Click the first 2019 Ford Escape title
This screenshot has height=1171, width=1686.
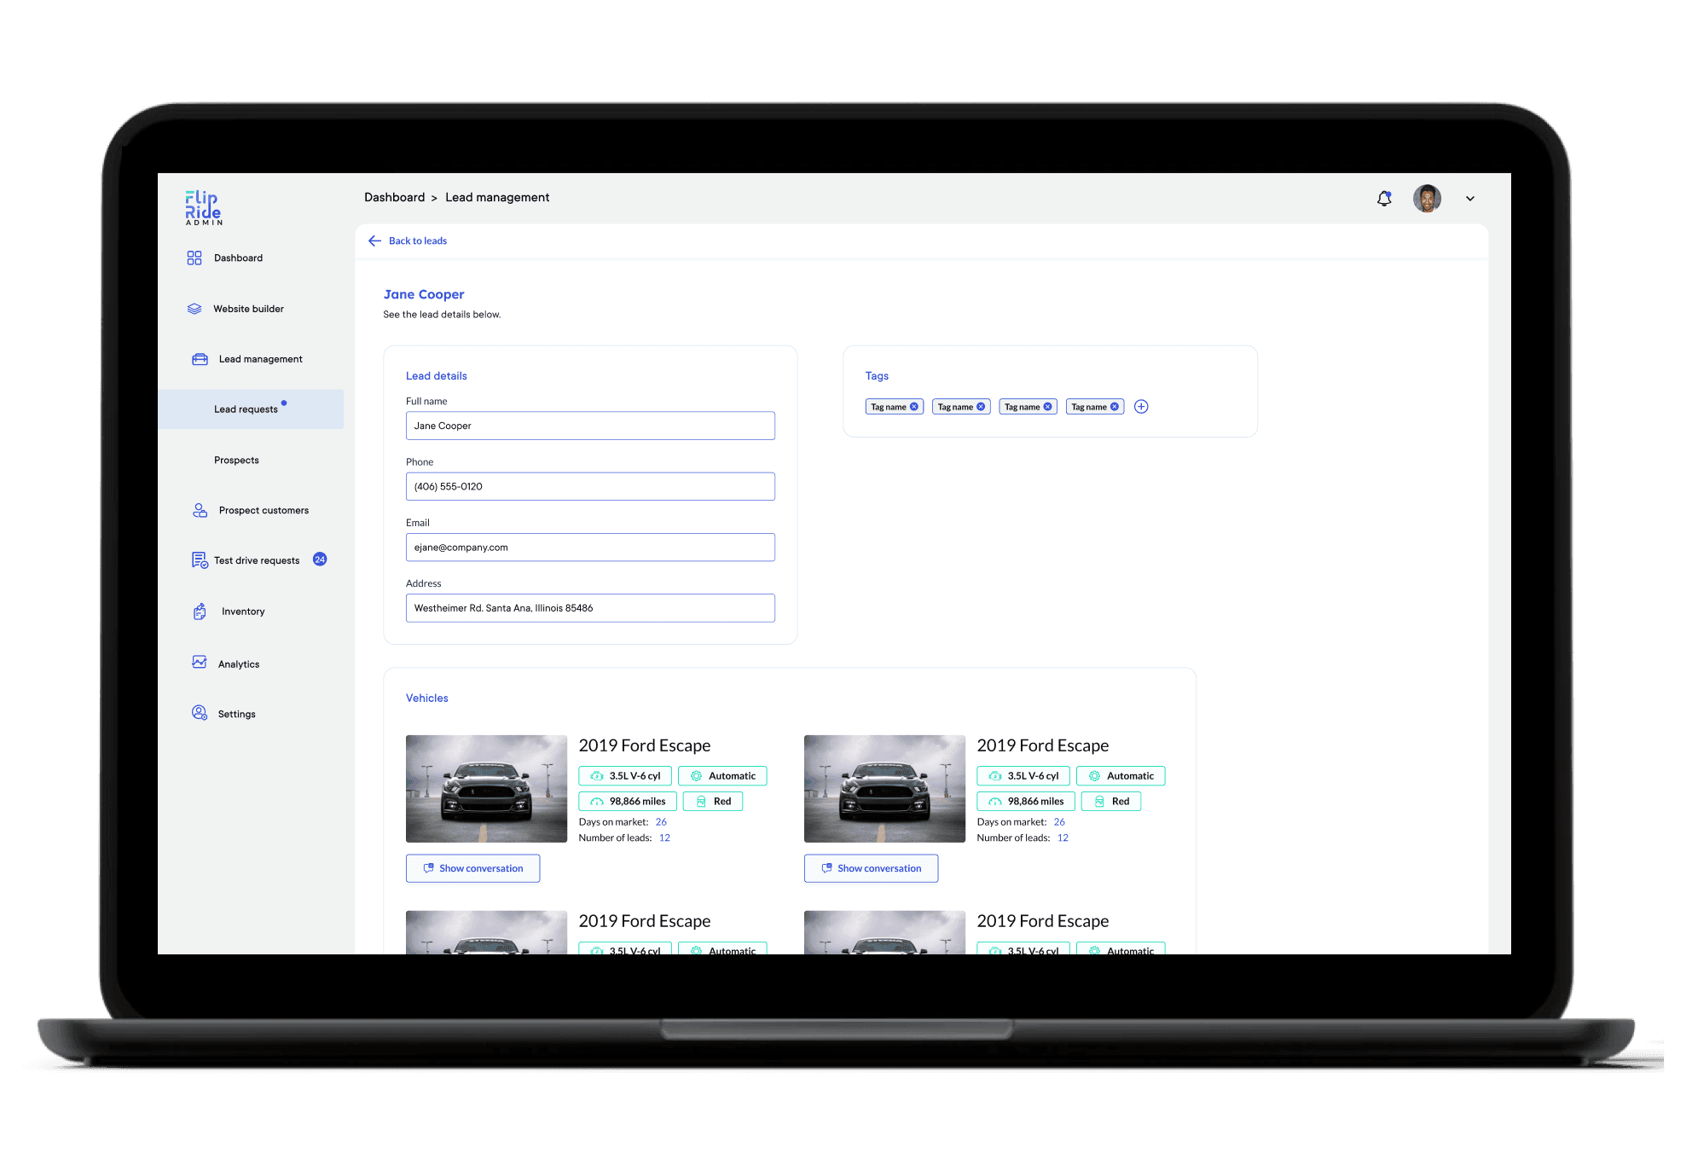(645, 745)
